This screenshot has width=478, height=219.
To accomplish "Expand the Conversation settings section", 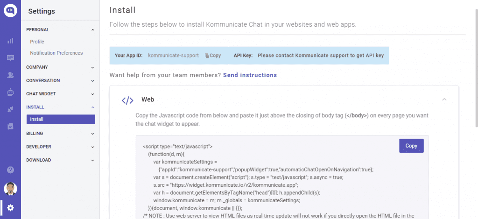I will pyautogui.click(x=92, y=80).
